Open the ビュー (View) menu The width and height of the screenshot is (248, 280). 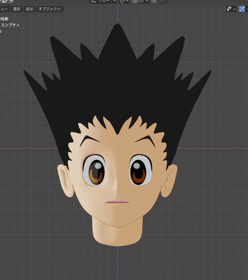pyautogui.click(x=4, y=9)
